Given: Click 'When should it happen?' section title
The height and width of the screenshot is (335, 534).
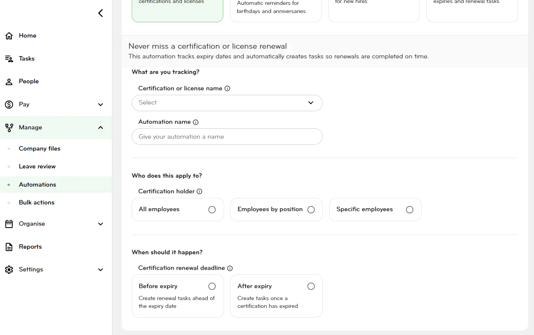Looking at the screenshot, I should click(x=167, y=252).
